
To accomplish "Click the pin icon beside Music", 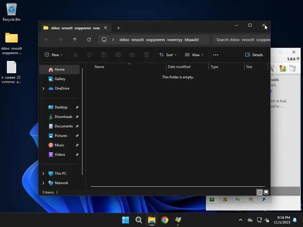I will point(77,145).
